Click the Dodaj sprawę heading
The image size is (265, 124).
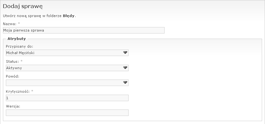coord(23,6)
